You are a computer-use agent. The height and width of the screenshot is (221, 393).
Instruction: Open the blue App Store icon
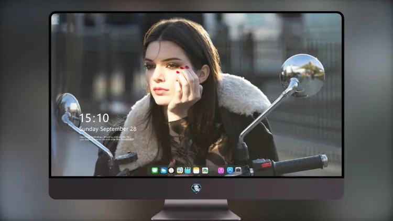point(230,170)
